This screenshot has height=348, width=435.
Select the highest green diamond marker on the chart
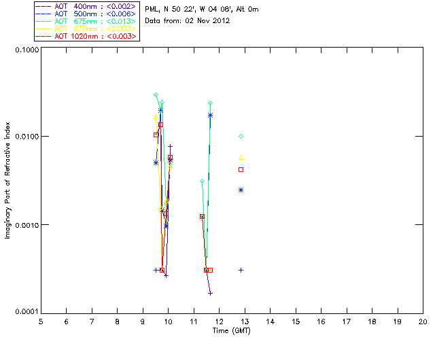click(156, 95)
